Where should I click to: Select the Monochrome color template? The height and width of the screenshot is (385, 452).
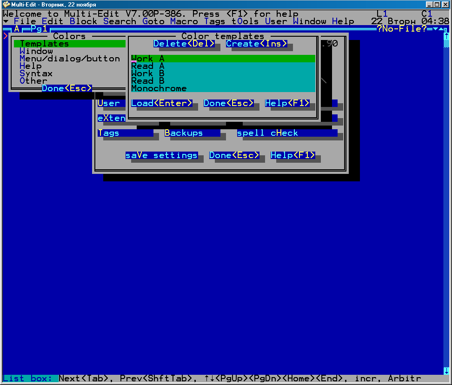(x=159, y=88)
